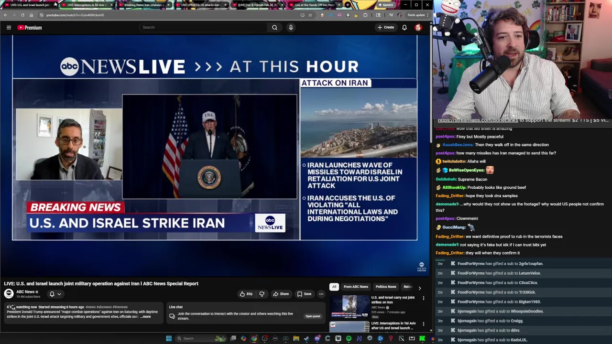Click the Share button under the video
Image resolution: width=612 pixels, height=344 pixels.
point(281,294)
